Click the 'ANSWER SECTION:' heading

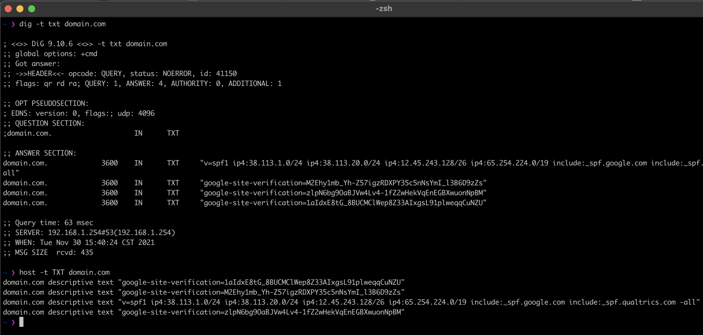click(x=45, y=153)
